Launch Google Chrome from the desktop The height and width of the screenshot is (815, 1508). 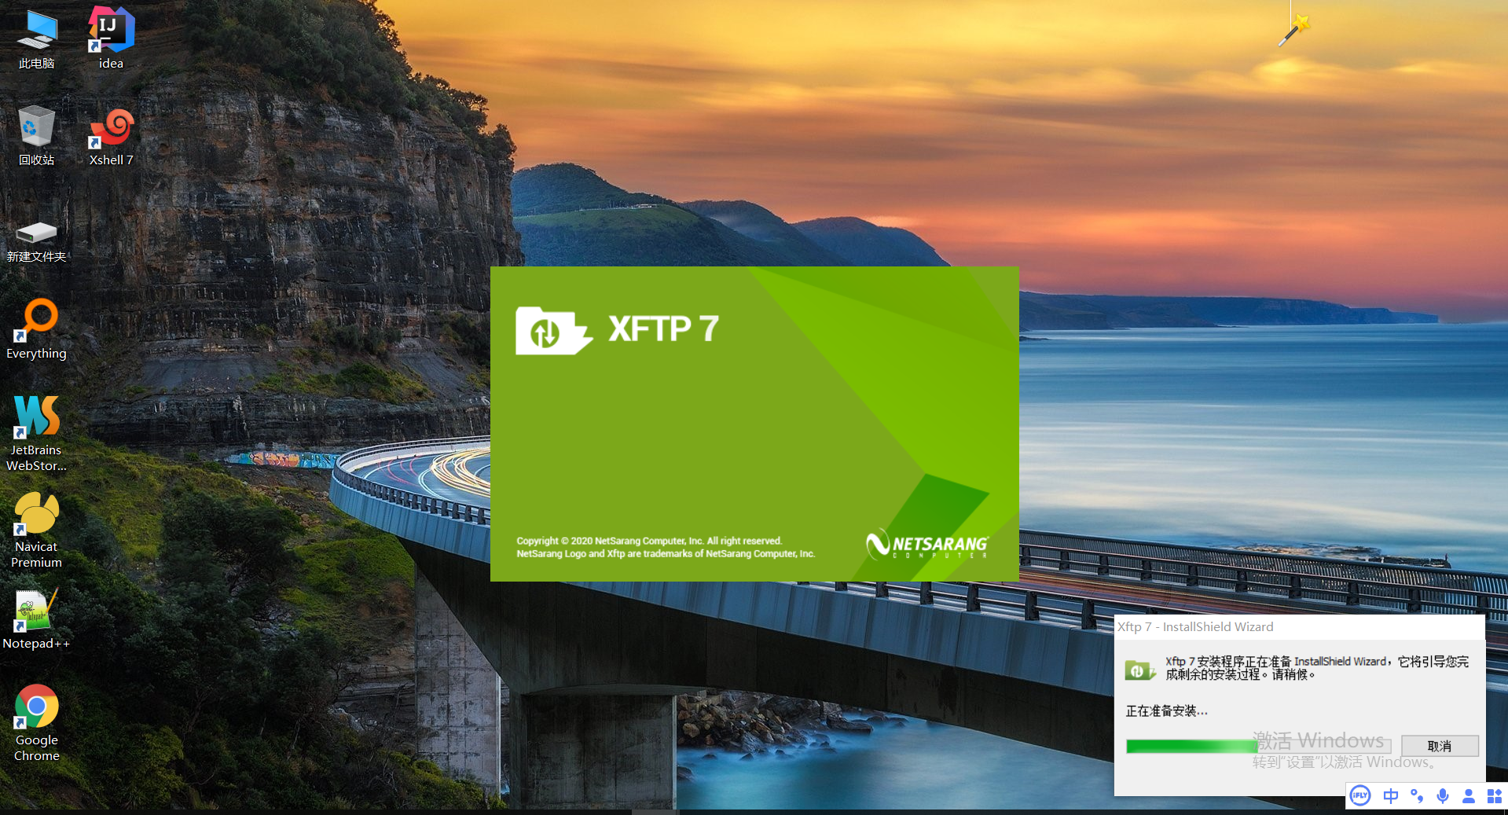tap(36, 723)
